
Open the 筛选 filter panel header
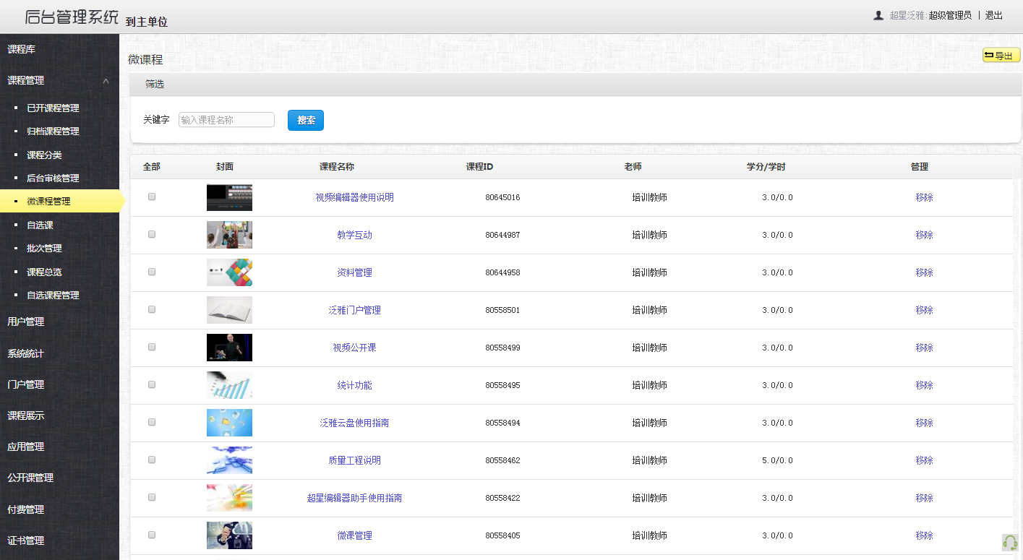153,84
